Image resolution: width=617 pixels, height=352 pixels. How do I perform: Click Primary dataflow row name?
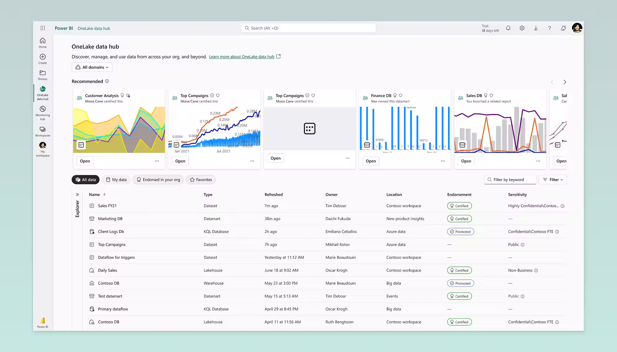click(x=113, y=309)
